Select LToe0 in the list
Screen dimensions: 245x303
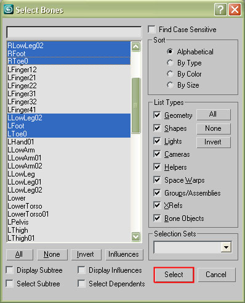tap(69, 134)
